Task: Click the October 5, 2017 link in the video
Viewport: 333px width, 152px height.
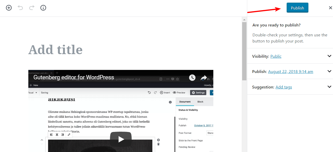Action: click(x=204, y=126)
